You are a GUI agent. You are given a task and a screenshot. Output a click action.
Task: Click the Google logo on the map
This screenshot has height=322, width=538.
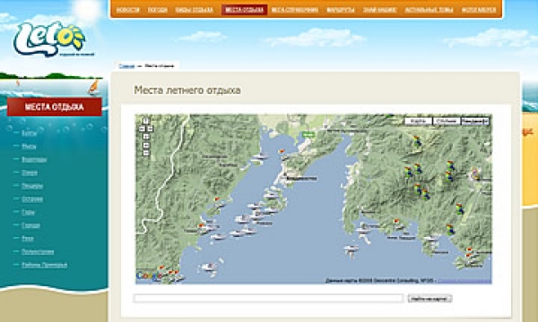click(149, 275)
